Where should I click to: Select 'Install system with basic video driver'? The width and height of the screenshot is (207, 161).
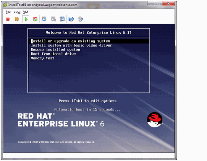tap(71, 46)
